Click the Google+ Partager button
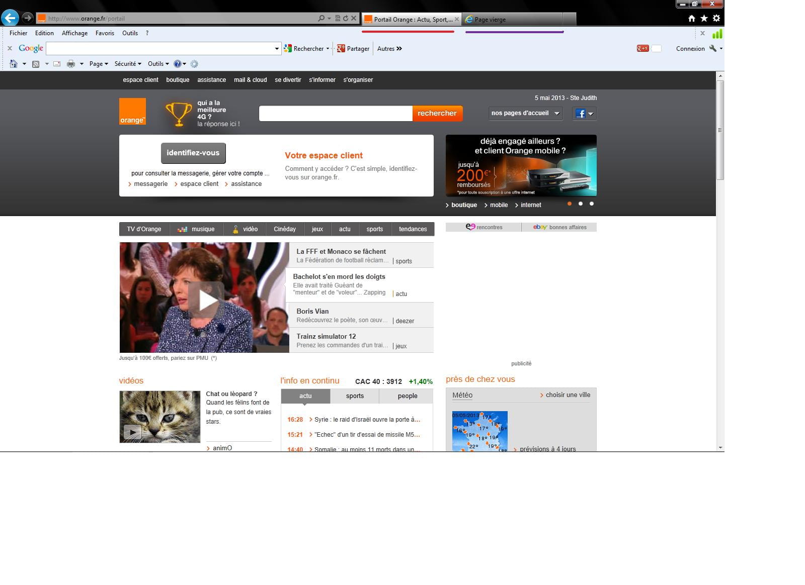The width and height of the screenshot is (805, 585). pyautogui.click(x=353, y=49)
